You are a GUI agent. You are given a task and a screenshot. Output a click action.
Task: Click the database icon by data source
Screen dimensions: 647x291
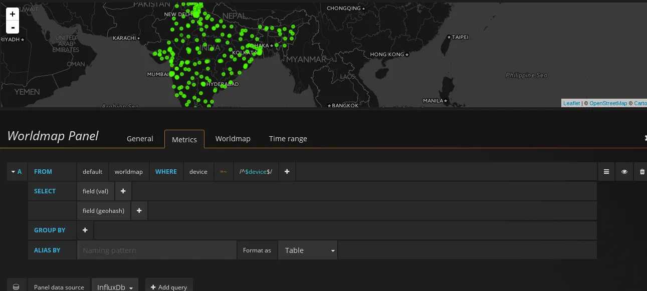16,287
